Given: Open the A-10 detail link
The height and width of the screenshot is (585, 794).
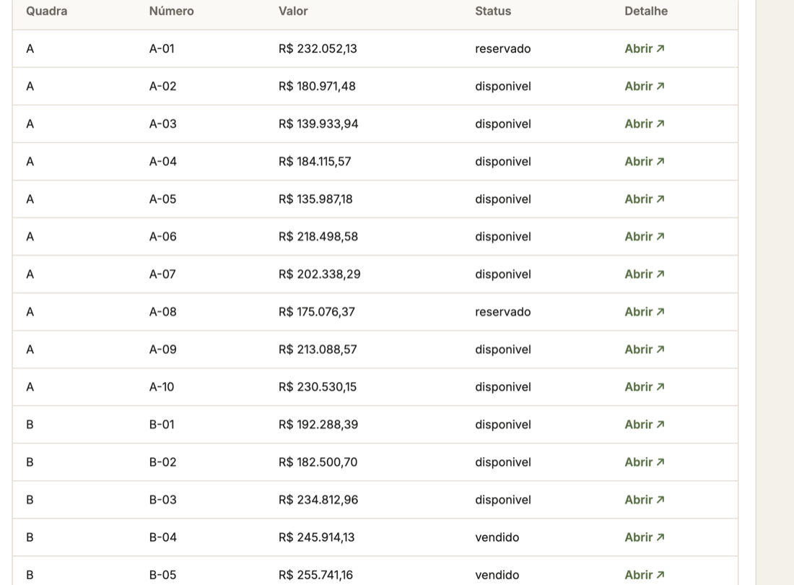Looking at the screenshot, I should click(644, 387).
